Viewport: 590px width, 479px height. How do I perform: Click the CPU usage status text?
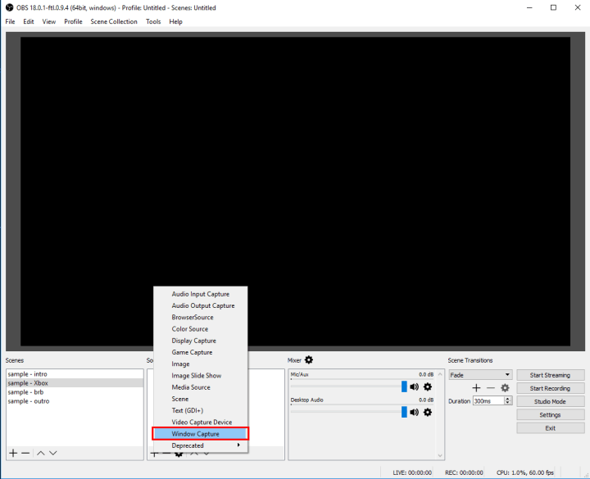click(x=525, y=472)
